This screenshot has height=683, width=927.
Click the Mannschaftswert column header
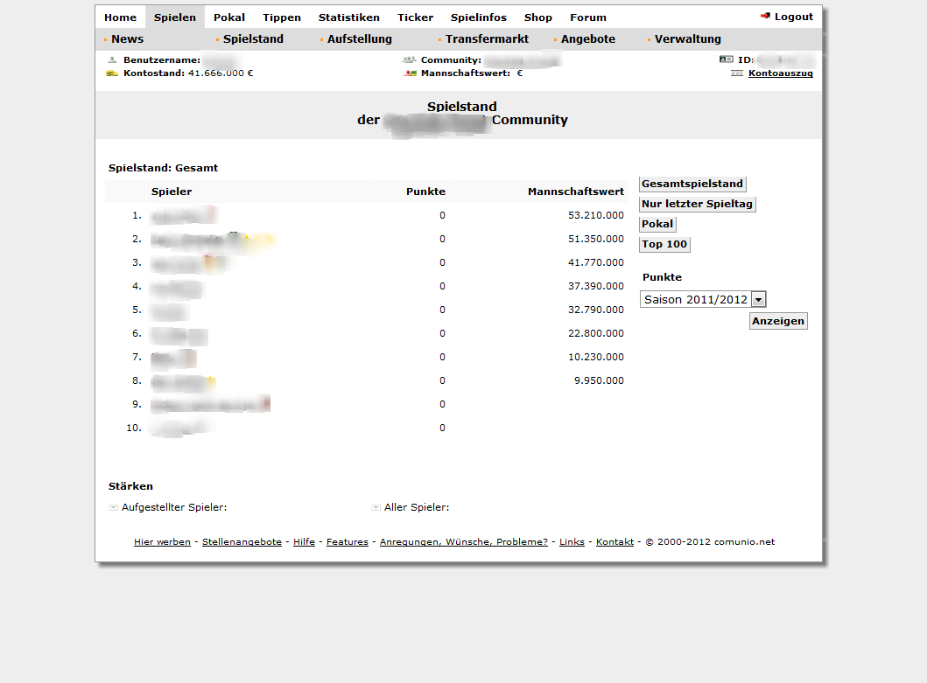click(575, 192)
